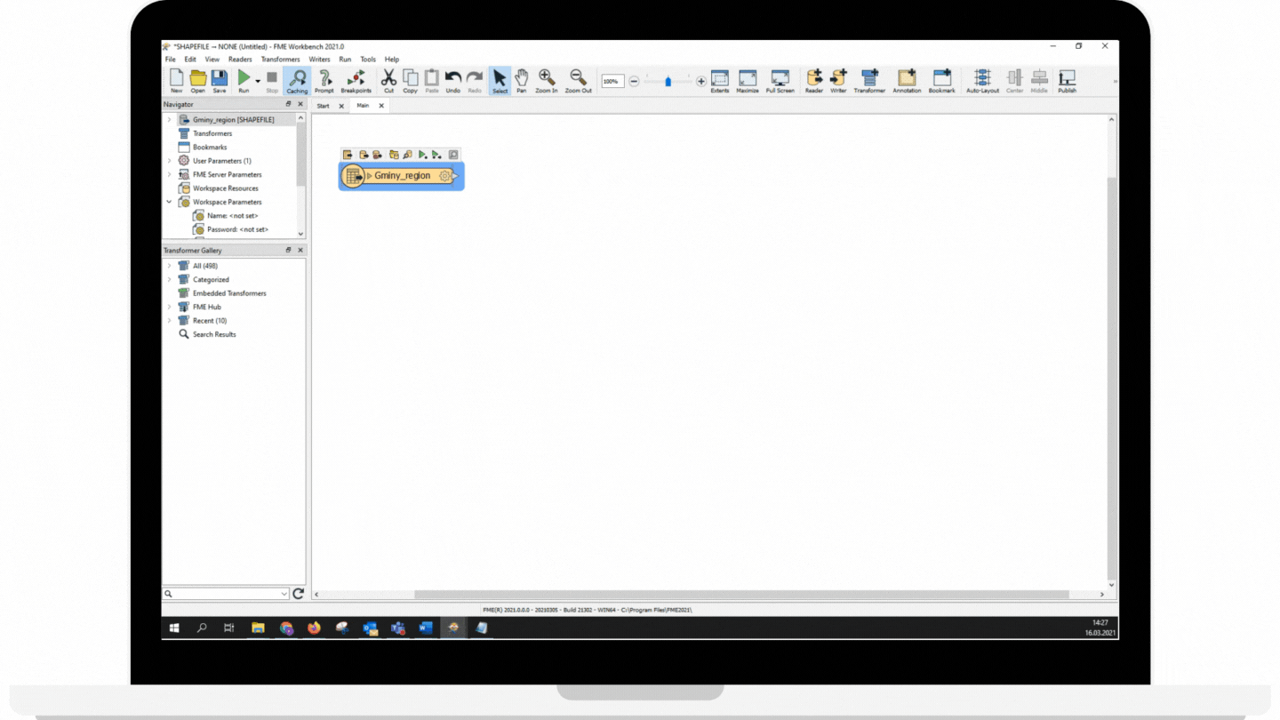Open Gminy_region feature type properties gear
Image resolution: width=1280 pixels, height=720 pixels.
pyautogui.click(x=444, y=176)
